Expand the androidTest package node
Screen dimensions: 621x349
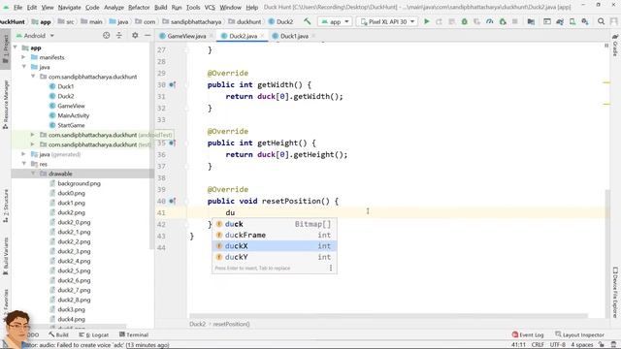tap(33, 135)
